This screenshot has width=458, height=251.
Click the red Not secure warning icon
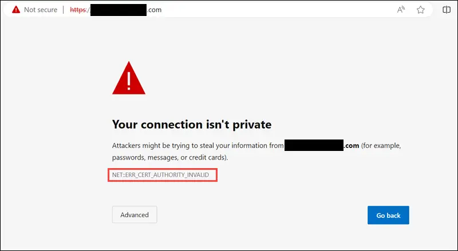16,10
